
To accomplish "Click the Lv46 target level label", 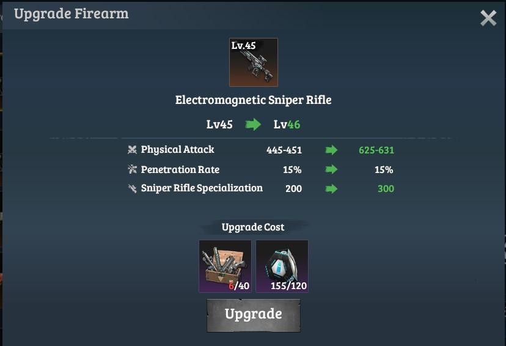I will click(x=287, y=125).
